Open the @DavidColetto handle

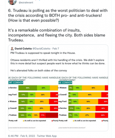(x=42, y=48)
